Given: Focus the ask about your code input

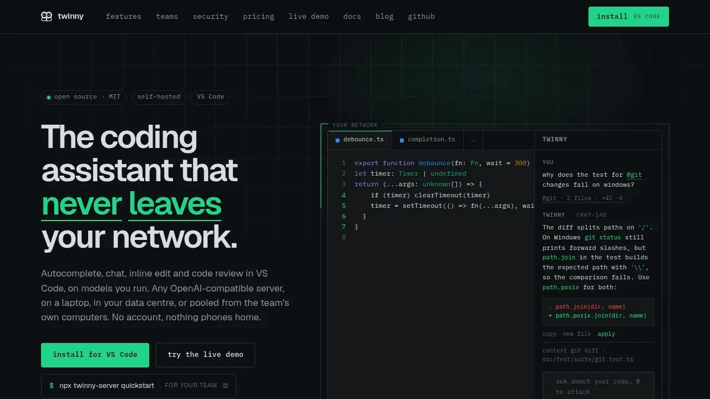Looking at the screenshot, I should pyautogui.click(x=598, y=386).
